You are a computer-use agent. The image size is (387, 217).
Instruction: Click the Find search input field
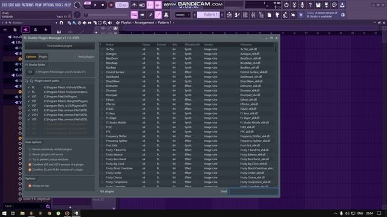tap(253, 192)
